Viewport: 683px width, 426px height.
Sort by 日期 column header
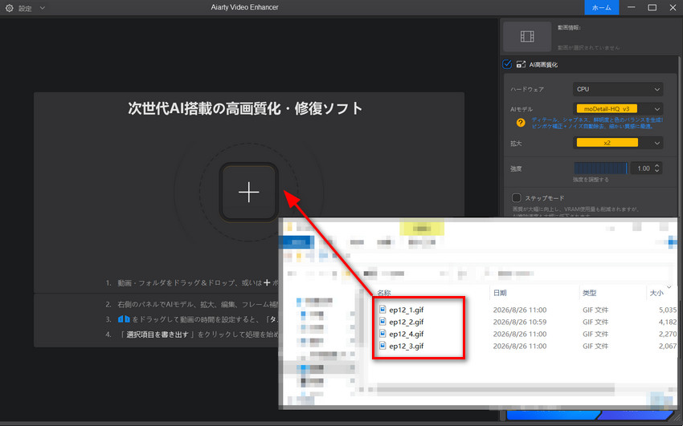(x=500, y=293)
